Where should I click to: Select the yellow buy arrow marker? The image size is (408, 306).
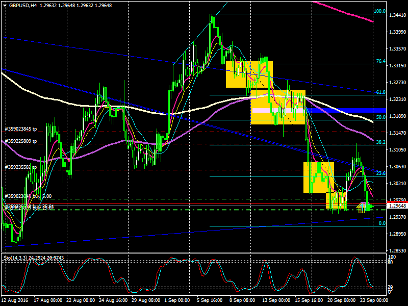362,208
